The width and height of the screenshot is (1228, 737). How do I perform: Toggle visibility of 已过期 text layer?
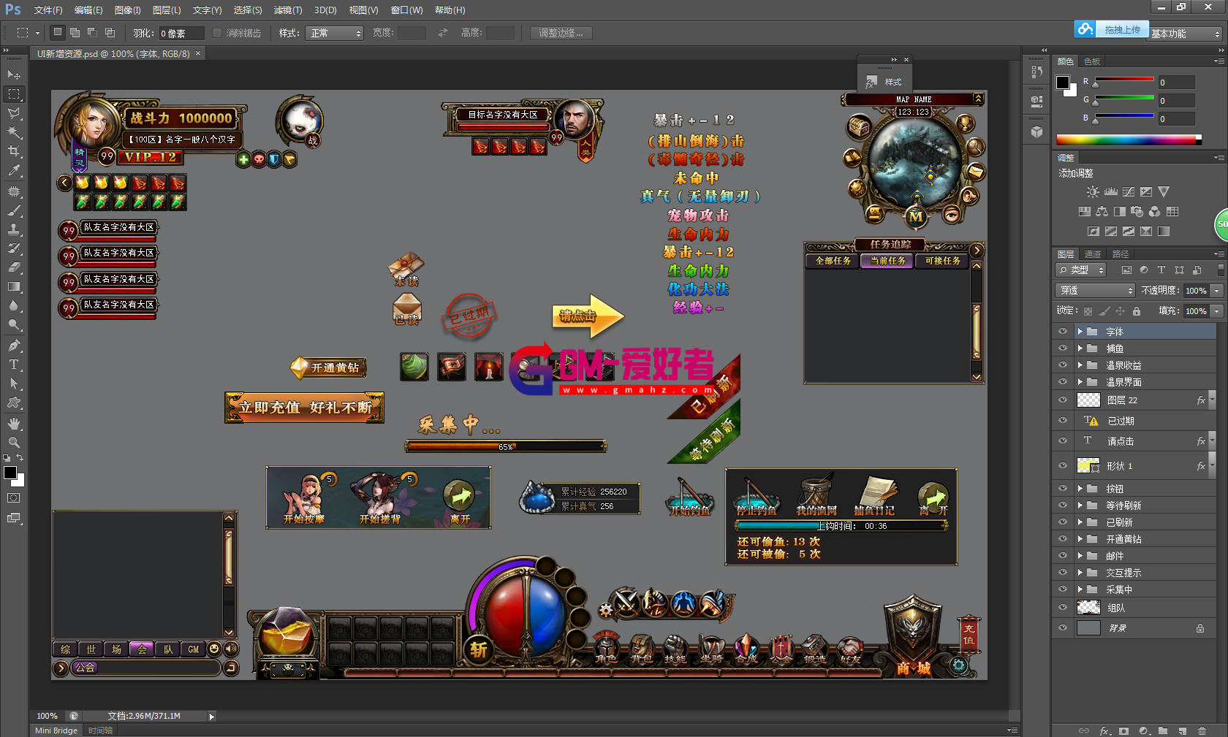coord(1063,421)
